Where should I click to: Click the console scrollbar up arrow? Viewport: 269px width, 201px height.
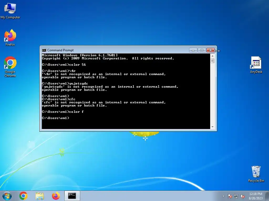212,56
